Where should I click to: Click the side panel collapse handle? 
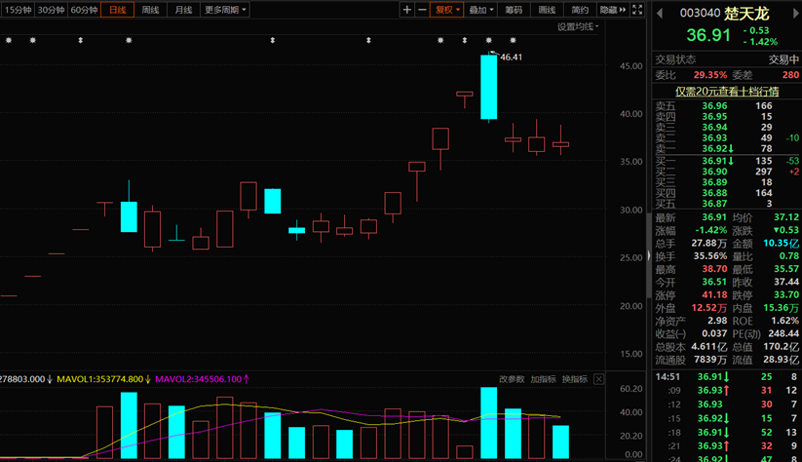(x=649, y=255)
